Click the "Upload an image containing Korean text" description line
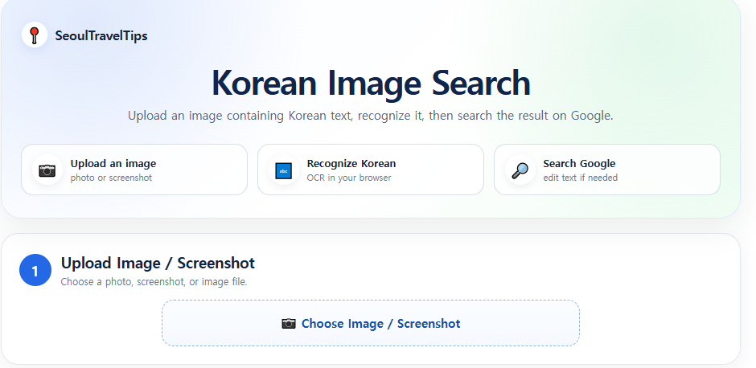Screen dimensions: 756x368 click(370, 116)
